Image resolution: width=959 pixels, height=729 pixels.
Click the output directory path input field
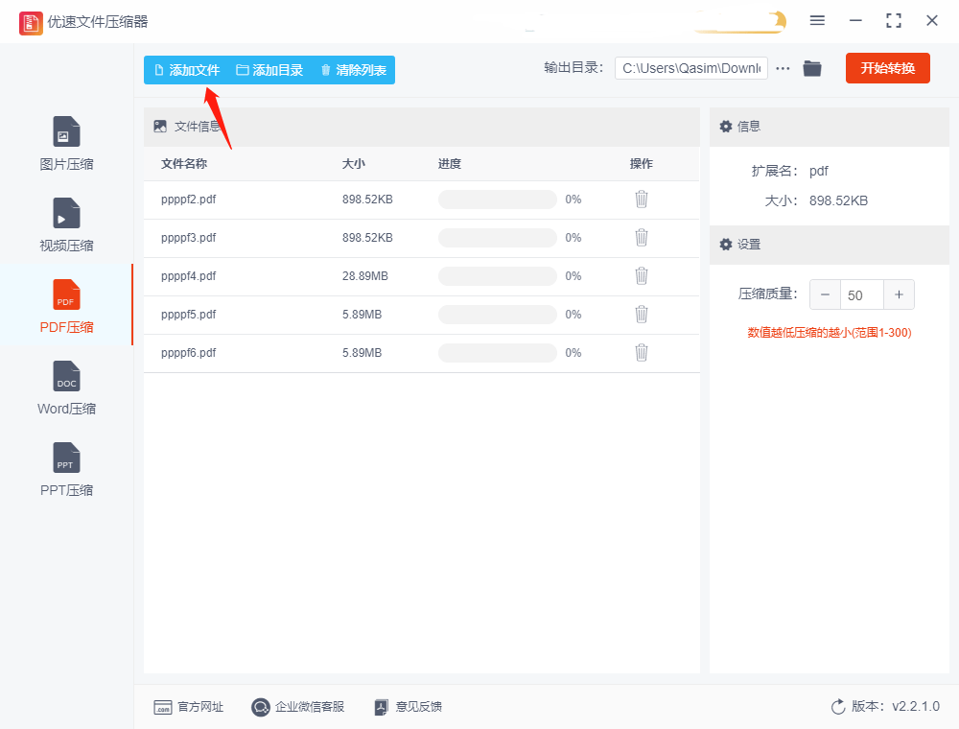tap(690, 68)
